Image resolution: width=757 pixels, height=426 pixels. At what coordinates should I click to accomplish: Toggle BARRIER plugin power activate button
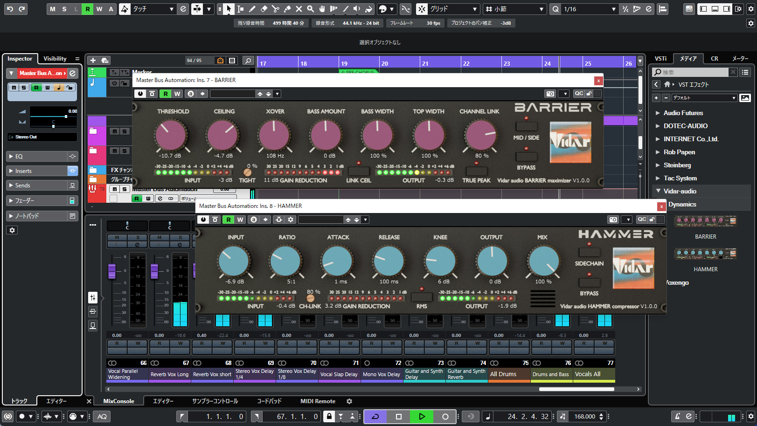(x=140, y=94)
